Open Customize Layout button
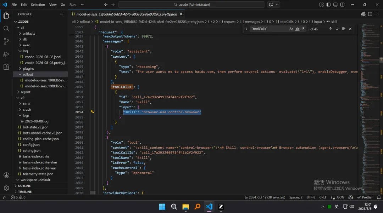The width and height of the screenshot is (383, 213). pyautogui.click(x=321, y=5)
